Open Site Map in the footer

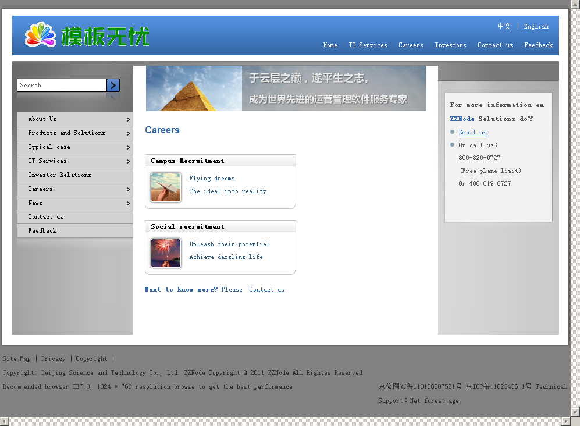pyautogui.click(x=17, y=359)
